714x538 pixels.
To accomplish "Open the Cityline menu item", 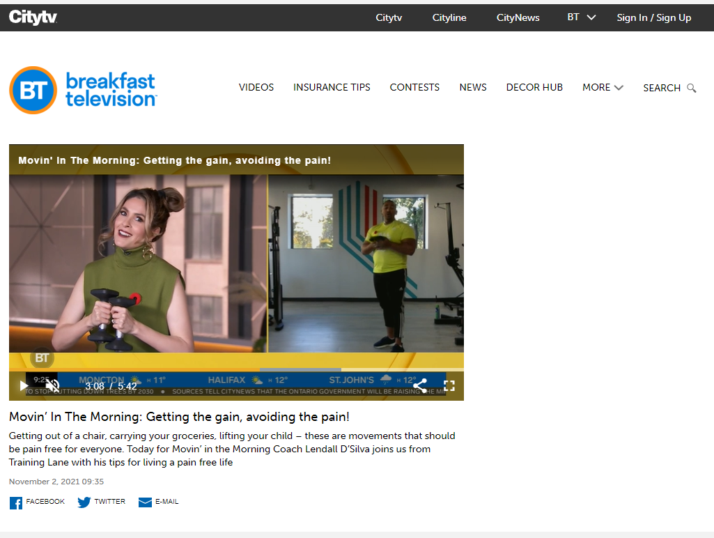I will (449, 17).
